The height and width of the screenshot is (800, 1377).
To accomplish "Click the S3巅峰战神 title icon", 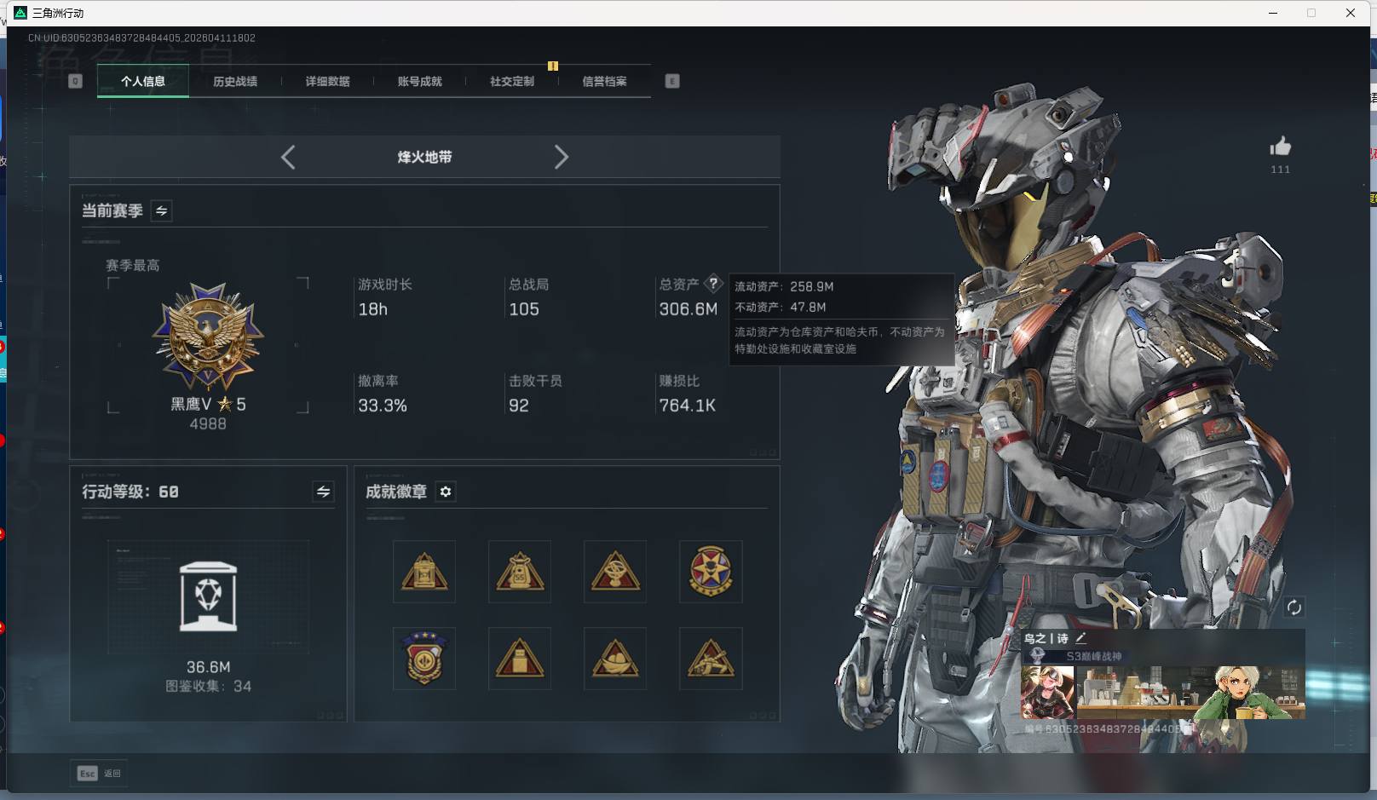I will (x=1038, y=656).
